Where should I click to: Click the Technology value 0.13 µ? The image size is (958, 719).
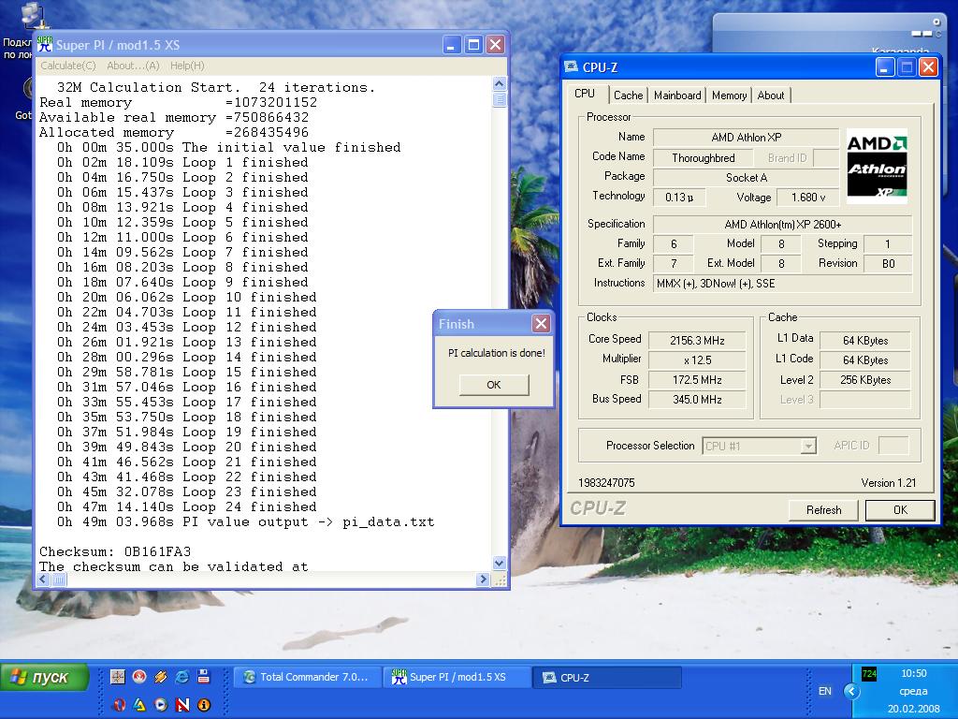pos(679,197)
